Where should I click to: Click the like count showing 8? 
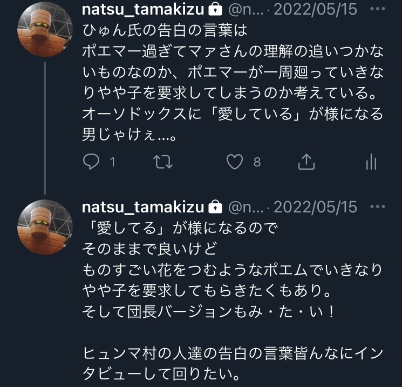coord(257,162)
